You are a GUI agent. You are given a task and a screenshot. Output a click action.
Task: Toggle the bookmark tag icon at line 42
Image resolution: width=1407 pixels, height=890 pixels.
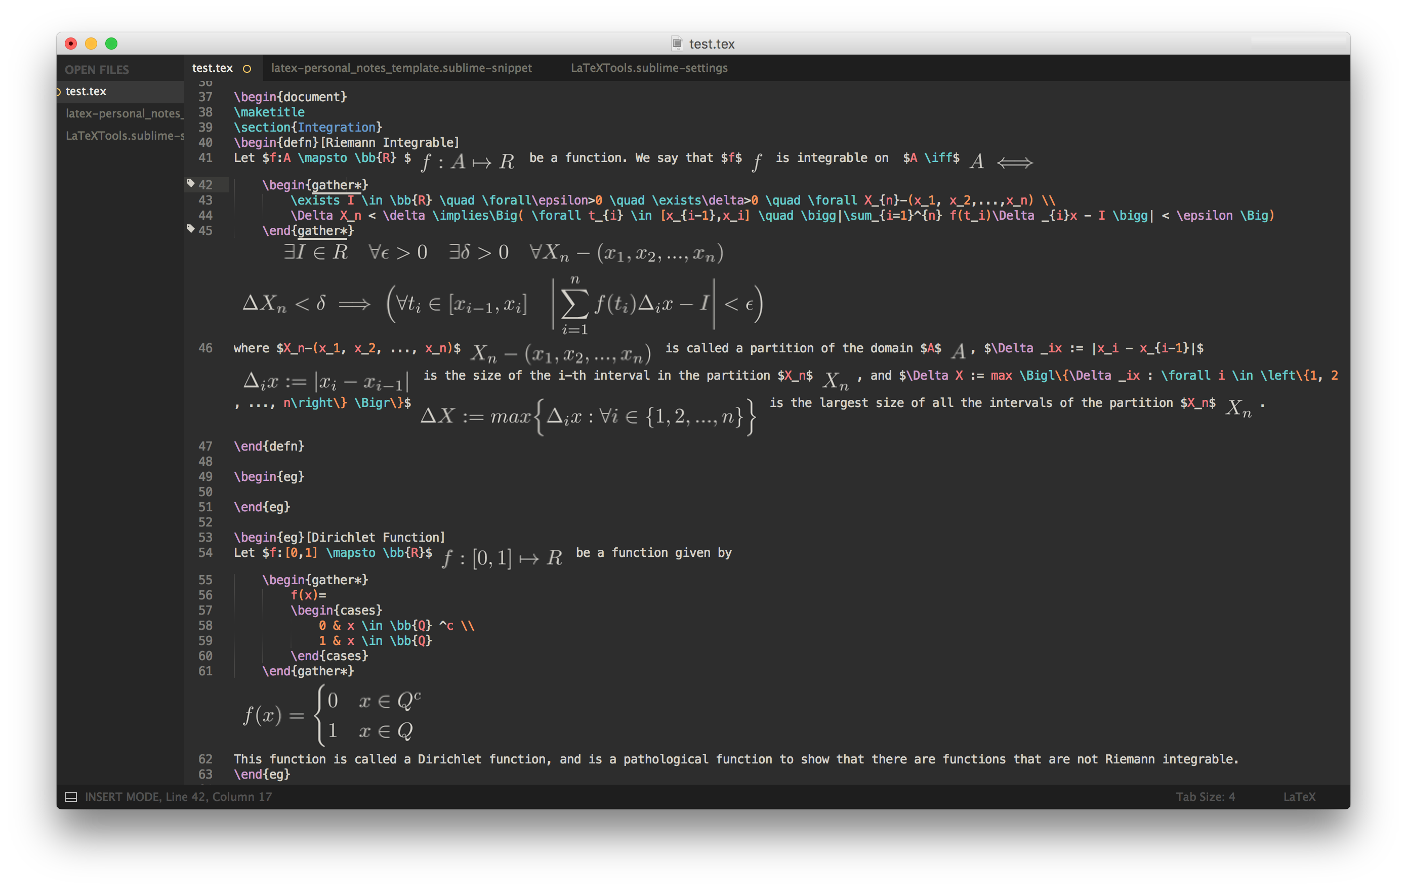[190, 182]
